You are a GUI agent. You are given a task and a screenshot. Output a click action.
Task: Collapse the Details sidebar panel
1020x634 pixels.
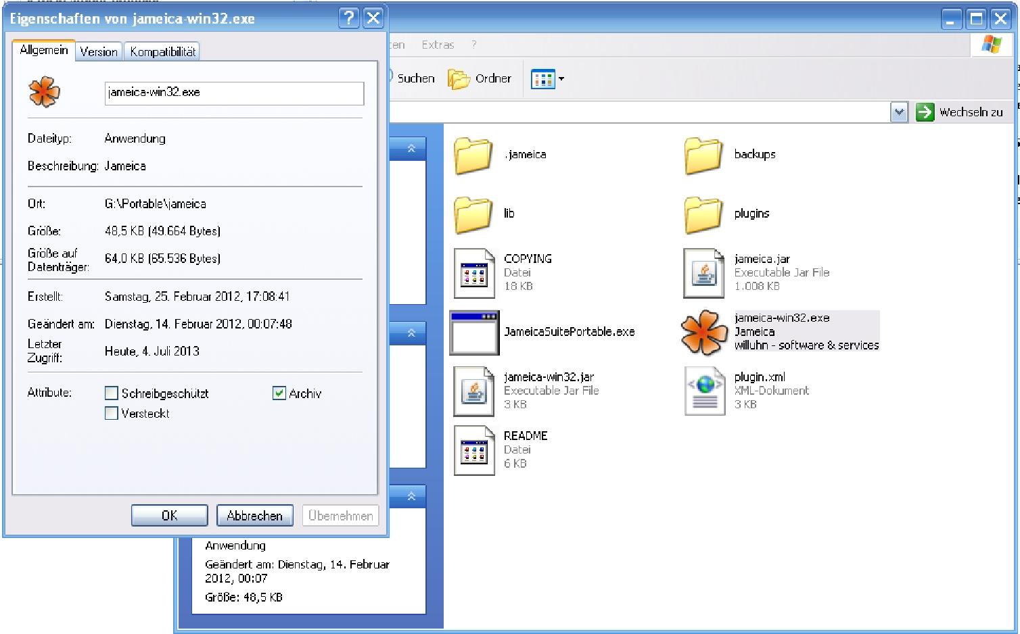(411, 496)
